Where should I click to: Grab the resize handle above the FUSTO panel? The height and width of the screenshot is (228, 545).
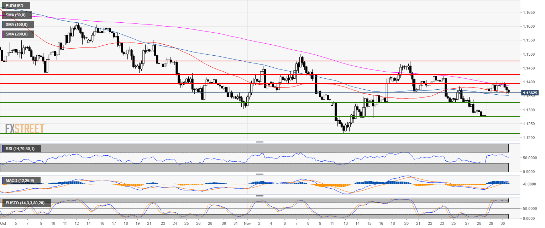(260, 196)
